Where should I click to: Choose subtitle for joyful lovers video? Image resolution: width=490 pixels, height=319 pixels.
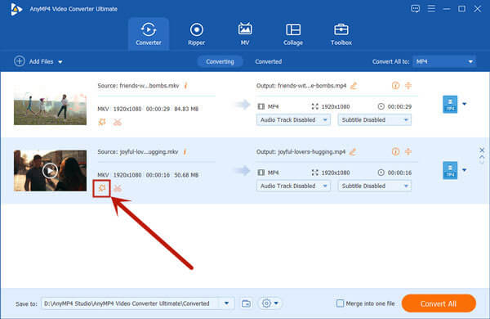(x=374, y=186)
